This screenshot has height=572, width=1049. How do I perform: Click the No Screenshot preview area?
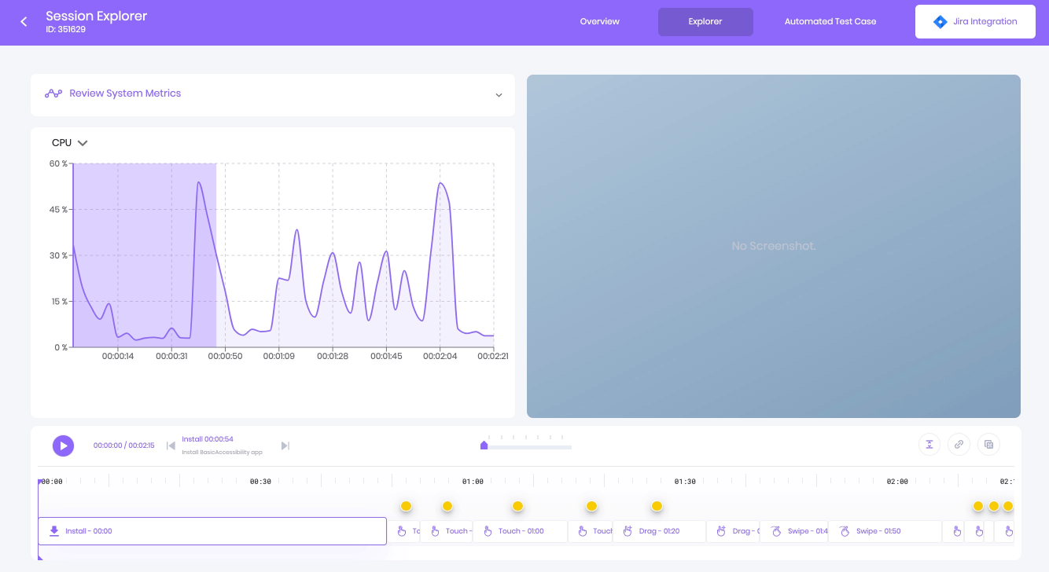(774, 246)
